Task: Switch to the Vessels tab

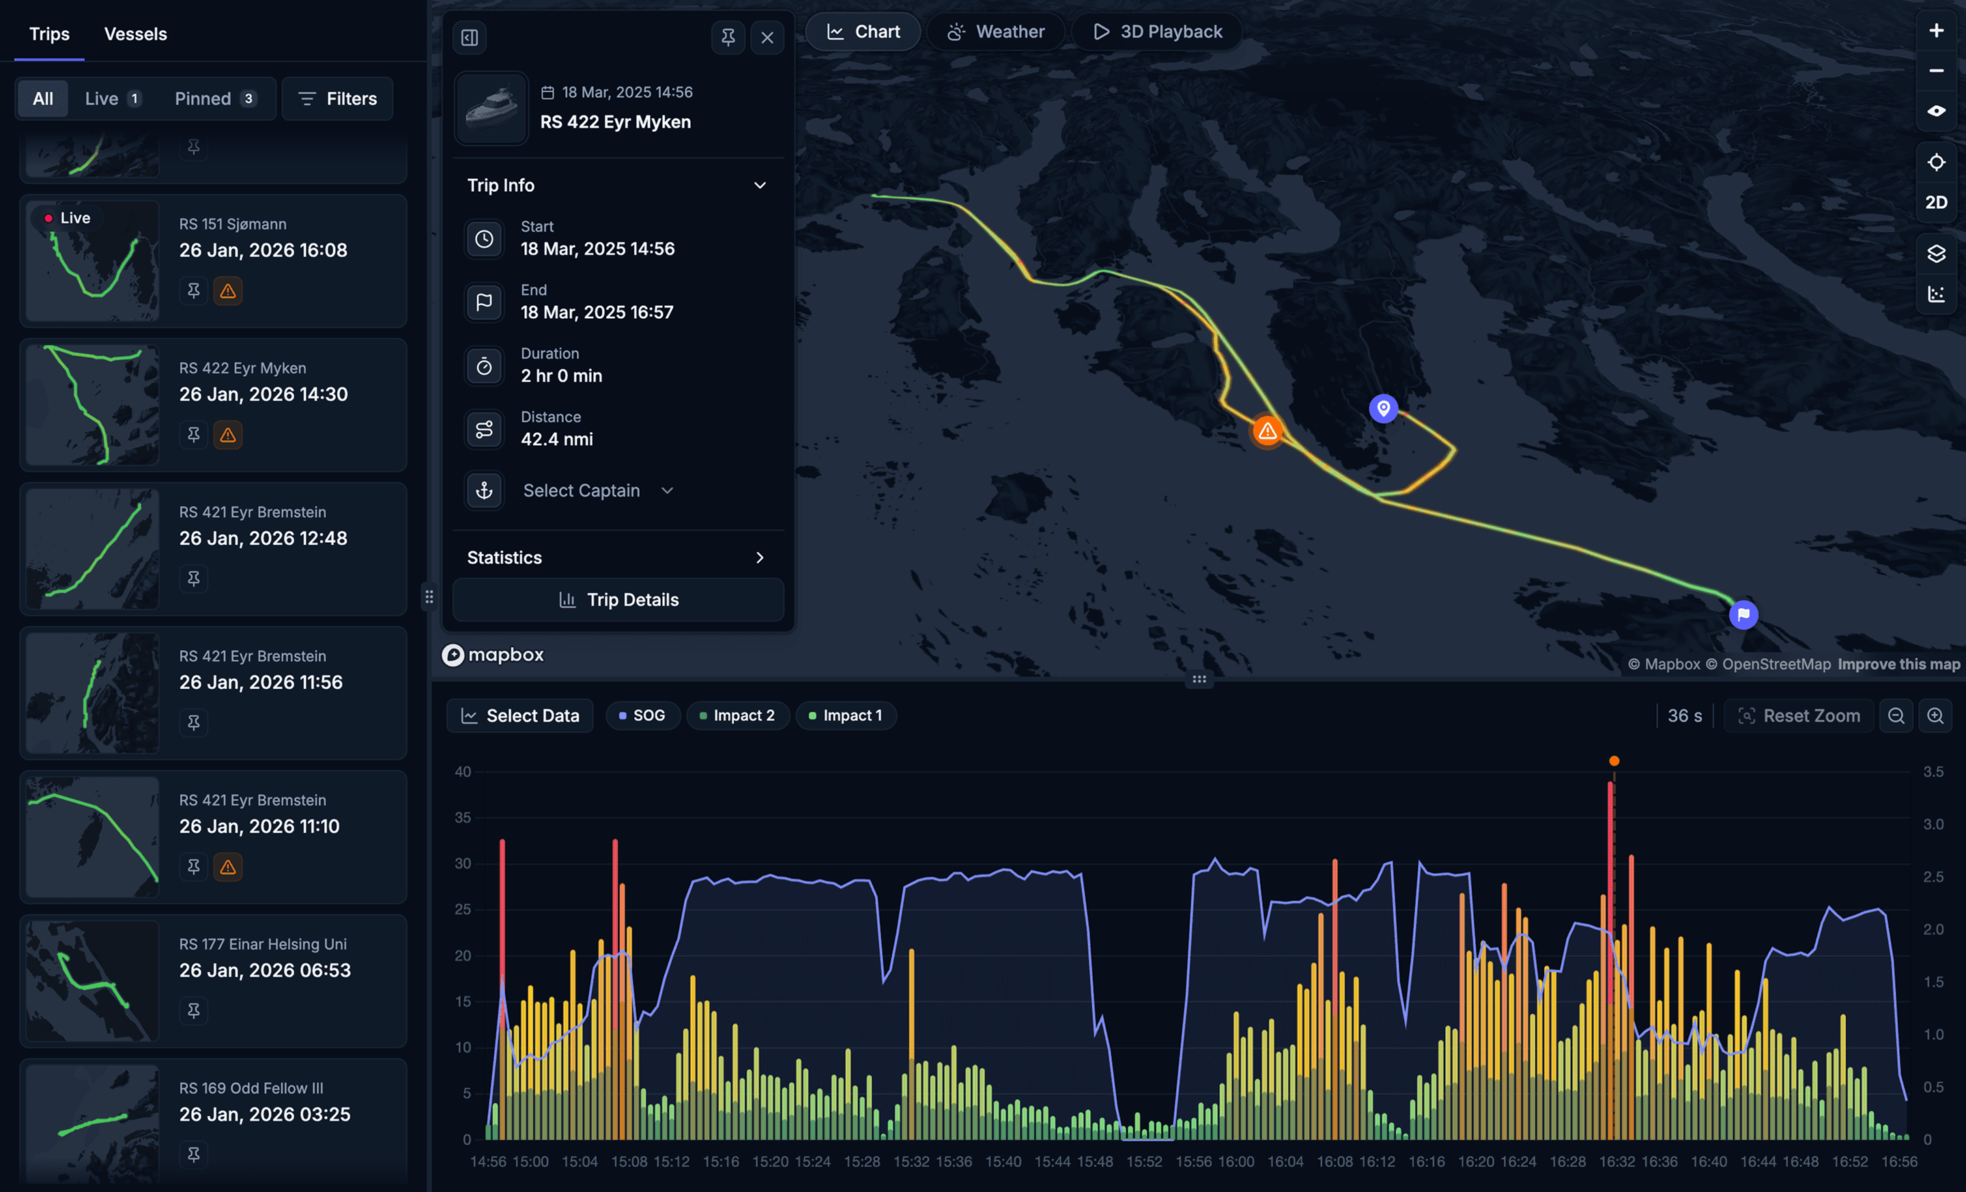Action: [135, 33]
